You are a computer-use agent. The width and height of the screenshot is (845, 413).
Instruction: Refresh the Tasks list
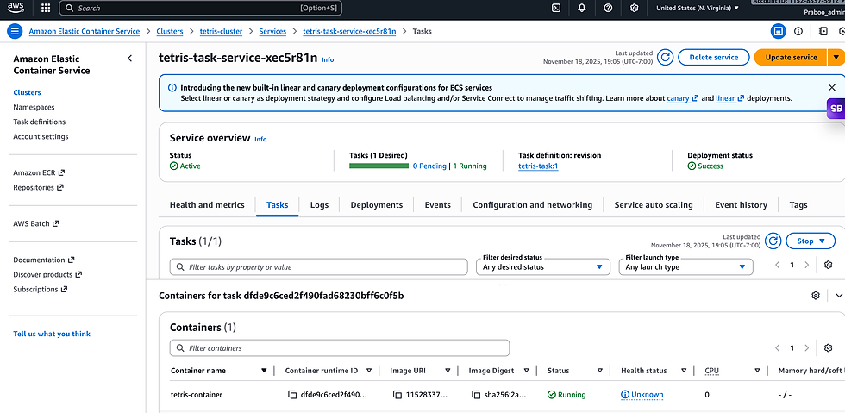[773, 241]
